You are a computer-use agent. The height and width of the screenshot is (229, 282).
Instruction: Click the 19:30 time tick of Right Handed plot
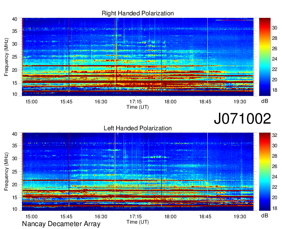[x=240, y=102]
